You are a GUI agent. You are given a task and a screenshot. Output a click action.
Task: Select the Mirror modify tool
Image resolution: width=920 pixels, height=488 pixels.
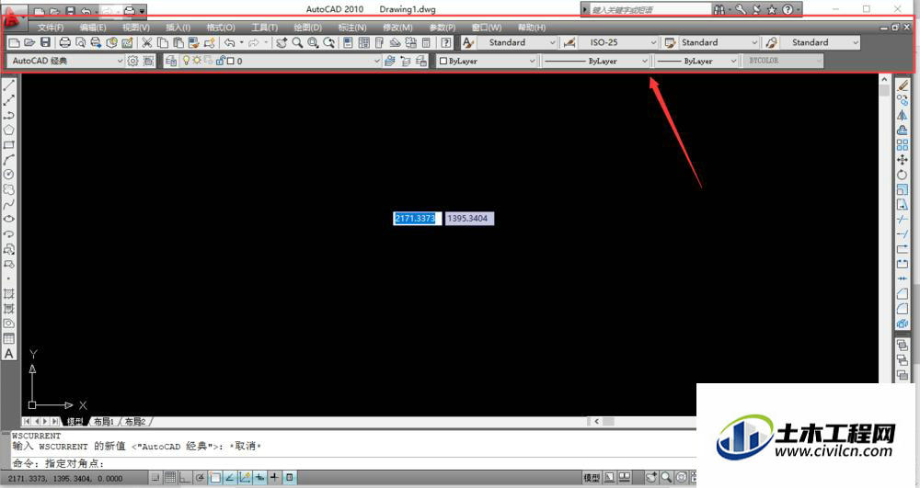pyautogui.click(x=903, y=116)
